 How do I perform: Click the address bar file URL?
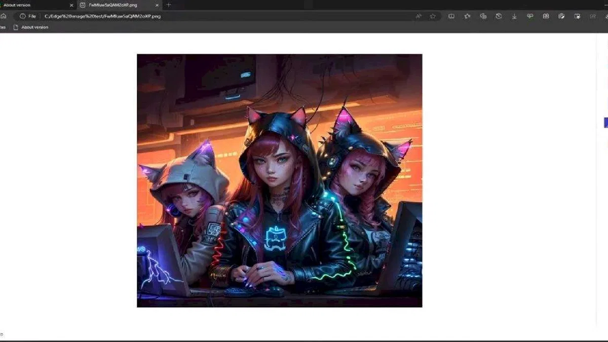pyautogui.click(x=103, y=16)
